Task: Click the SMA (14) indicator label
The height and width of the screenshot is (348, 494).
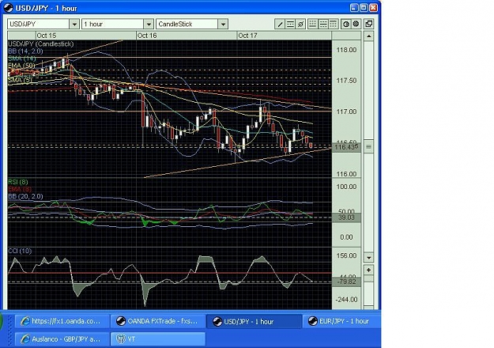Action: [22, 59]
